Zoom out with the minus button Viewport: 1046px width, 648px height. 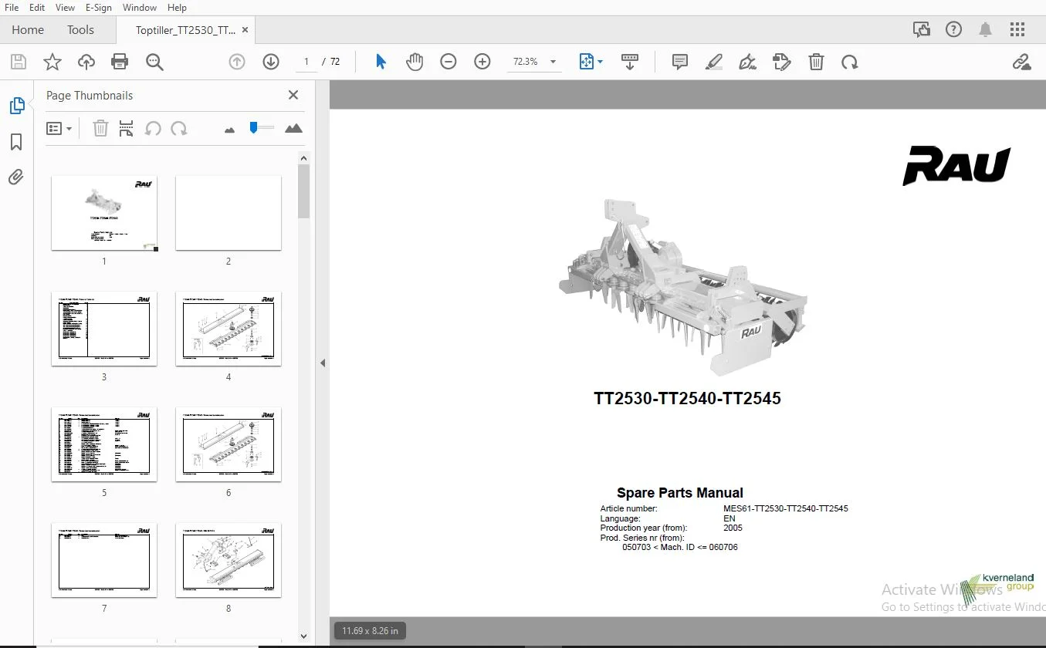click(x=449, y=62)
